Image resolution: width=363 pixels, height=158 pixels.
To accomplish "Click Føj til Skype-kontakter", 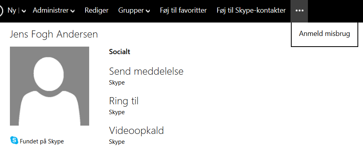I will point(251,11).
